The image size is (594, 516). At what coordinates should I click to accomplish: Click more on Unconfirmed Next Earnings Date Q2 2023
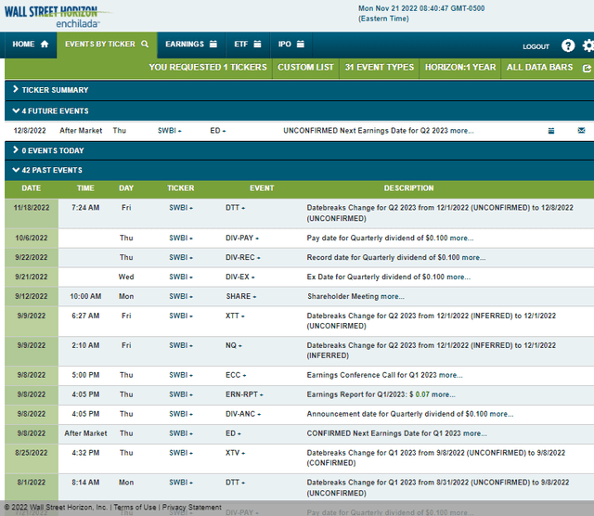click(462, 131)
